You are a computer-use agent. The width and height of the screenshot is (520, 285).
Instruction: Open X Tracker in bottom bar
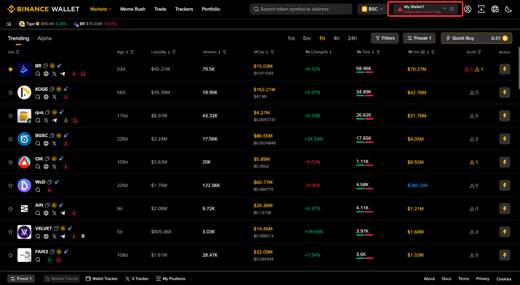coord(137,279)
